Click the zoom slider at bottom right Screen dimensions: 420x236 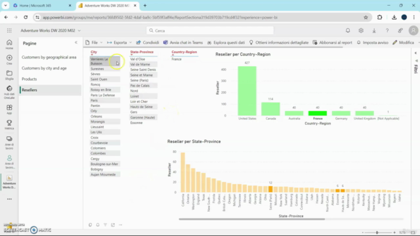click(x=377, y=233)
